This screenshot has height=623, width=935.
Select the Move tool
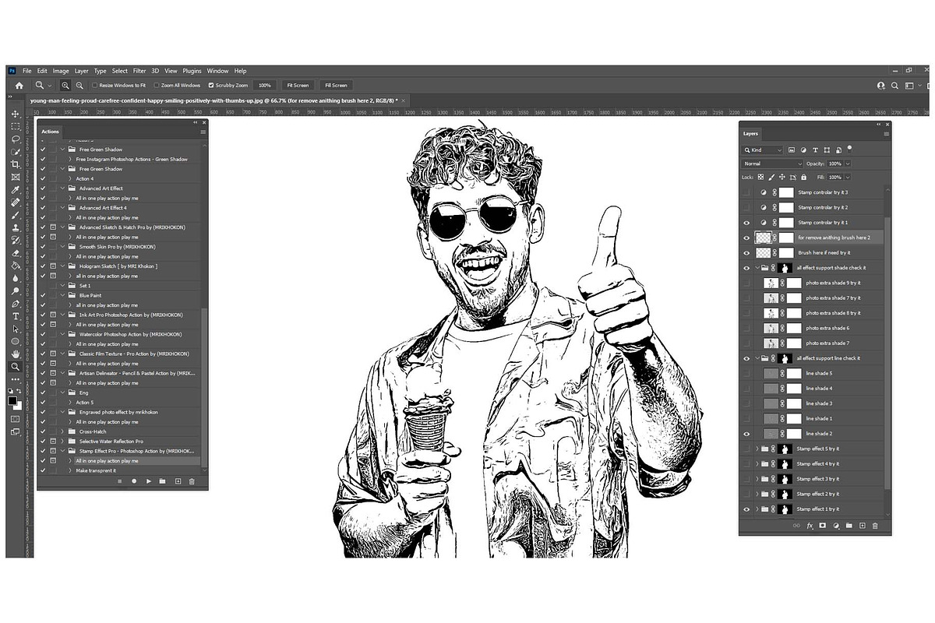[15, 114]
